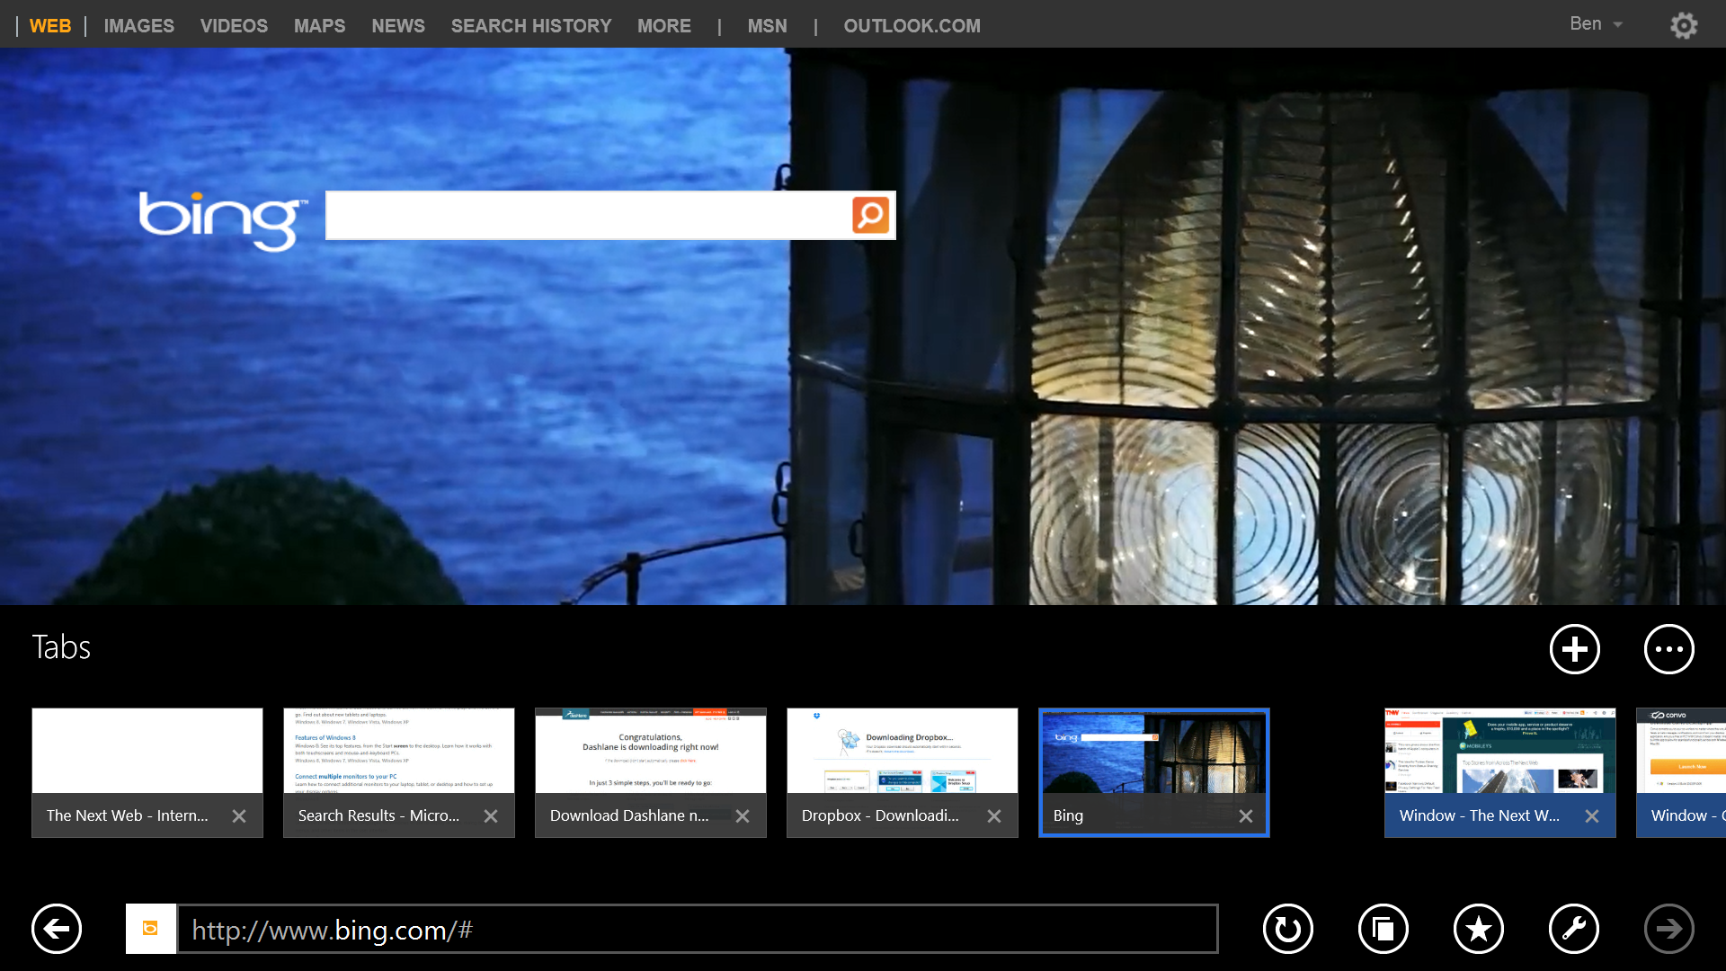This screenshot has width=1726, height=971.
Task: Go forward with the forward arrow button
Action: pos(1669,929)
